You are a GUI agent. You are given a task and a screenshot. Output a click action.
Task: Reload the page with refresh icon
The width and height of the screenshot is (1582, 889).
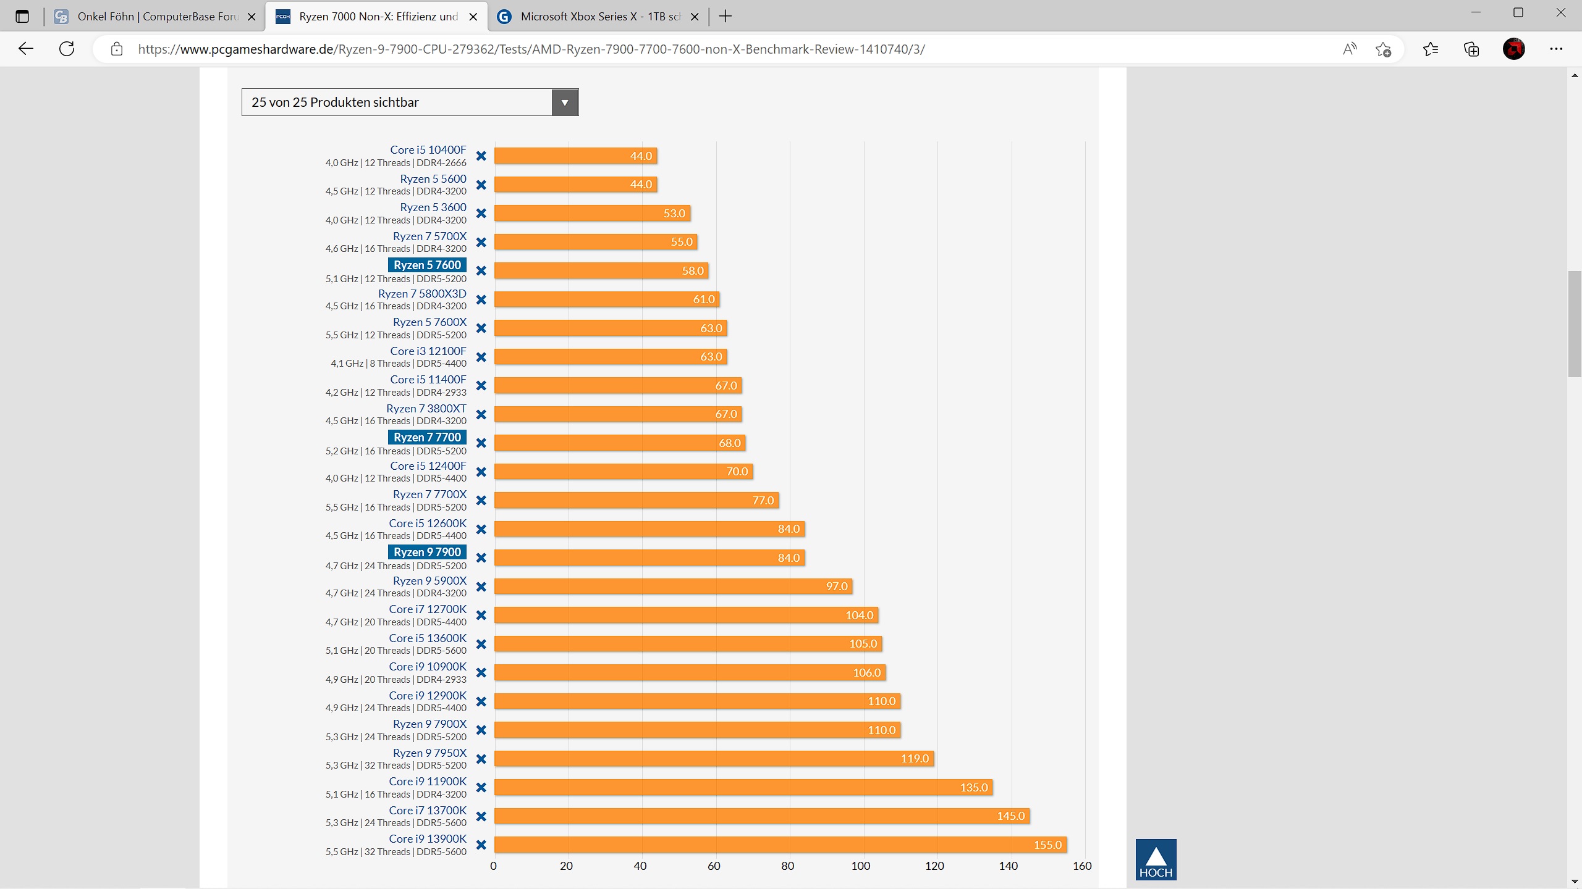[x=67, y=49]
